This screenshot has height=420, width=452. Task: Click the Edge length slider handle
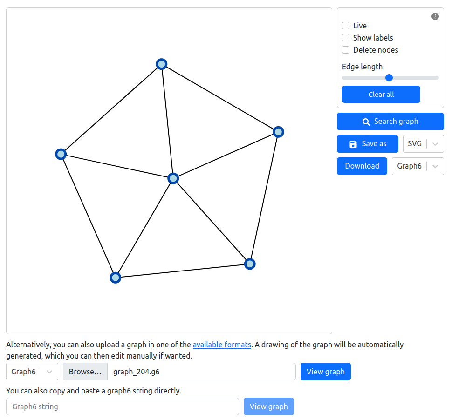point(389,78)
